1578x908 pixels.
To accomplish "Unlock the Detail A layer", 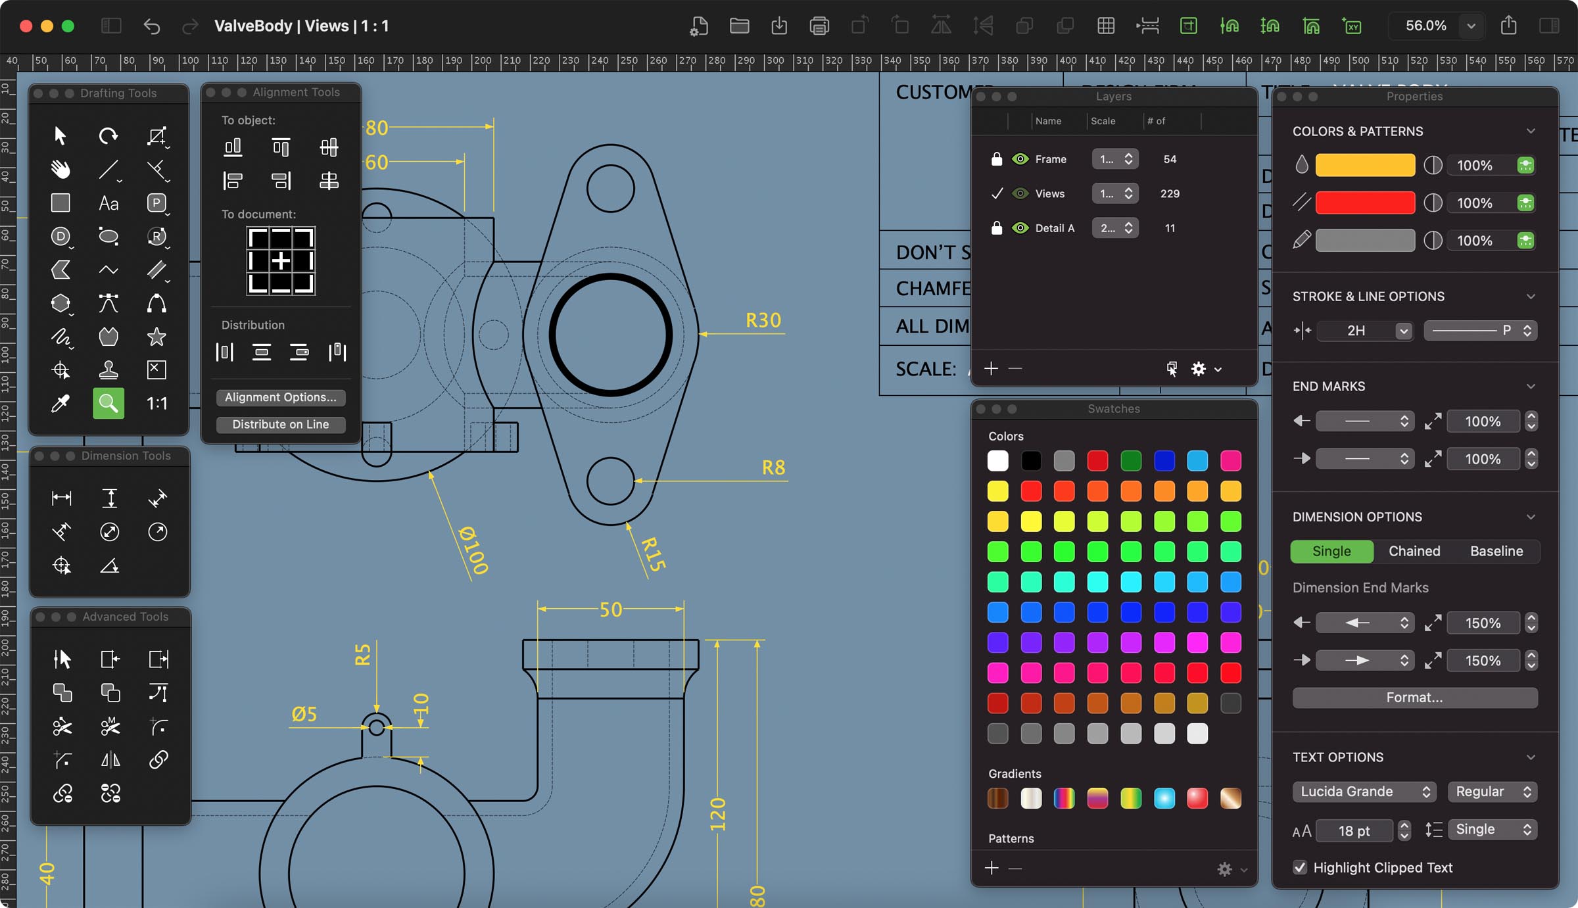I will (996, 227).
